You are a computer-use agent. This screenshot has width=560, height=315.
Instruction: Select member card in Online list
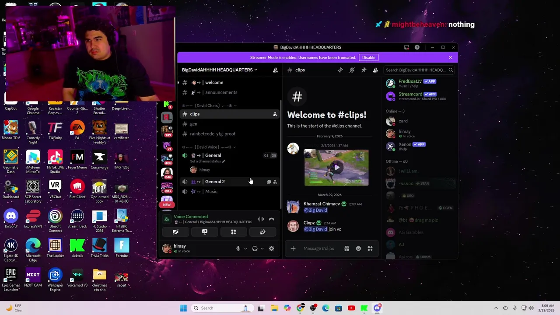point(419,121)
